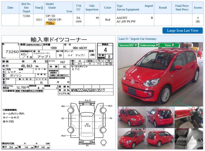Open the lower-left front three-quarter thumbnail
205x151 pixels.
click(132, 139)
